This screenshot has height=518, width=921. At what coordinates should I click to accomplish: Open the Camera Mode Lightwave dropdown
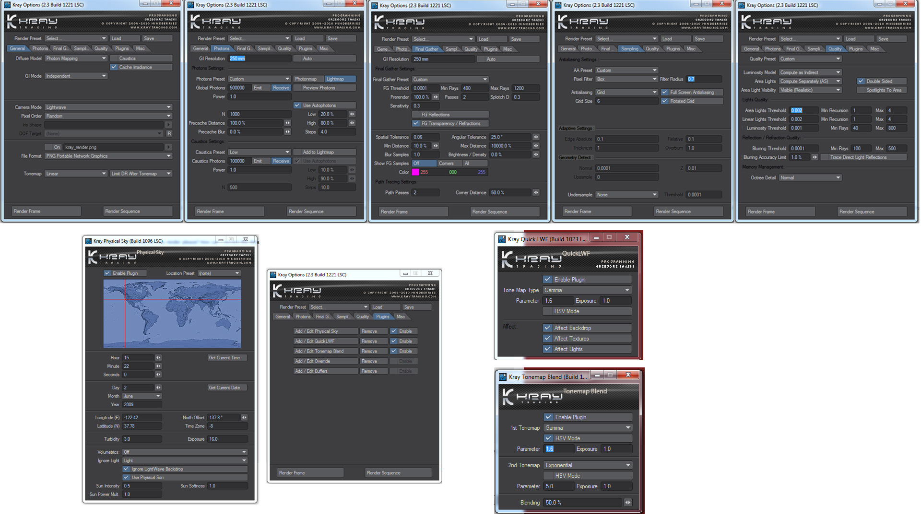pyautogui.click(x=108, y=107)
